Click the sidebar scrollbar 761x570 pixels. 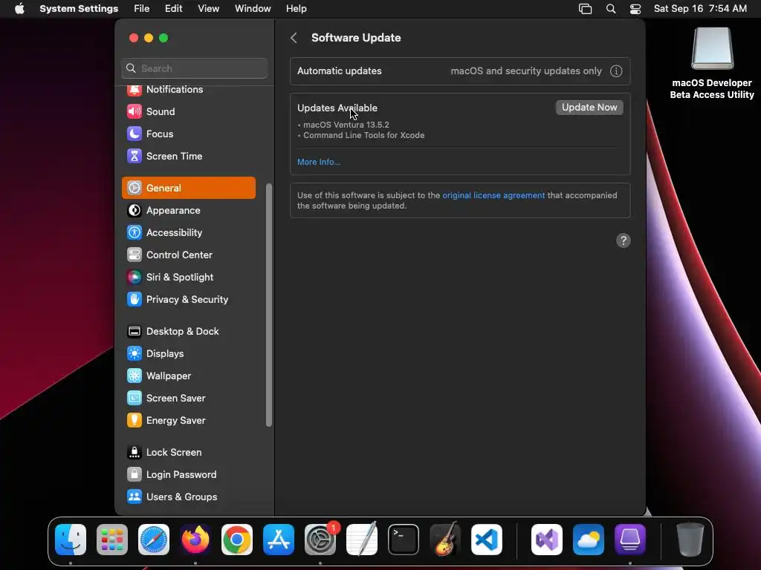[269, 305]
